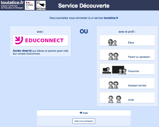Open the Région Bretagne logo

41,5
